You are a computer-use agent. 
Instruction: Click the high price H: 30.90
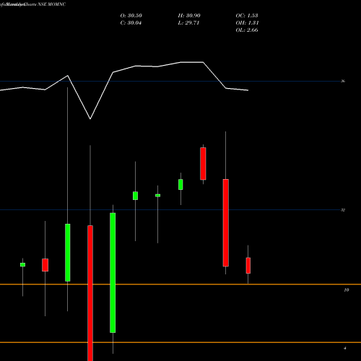(x=189, y=16)
